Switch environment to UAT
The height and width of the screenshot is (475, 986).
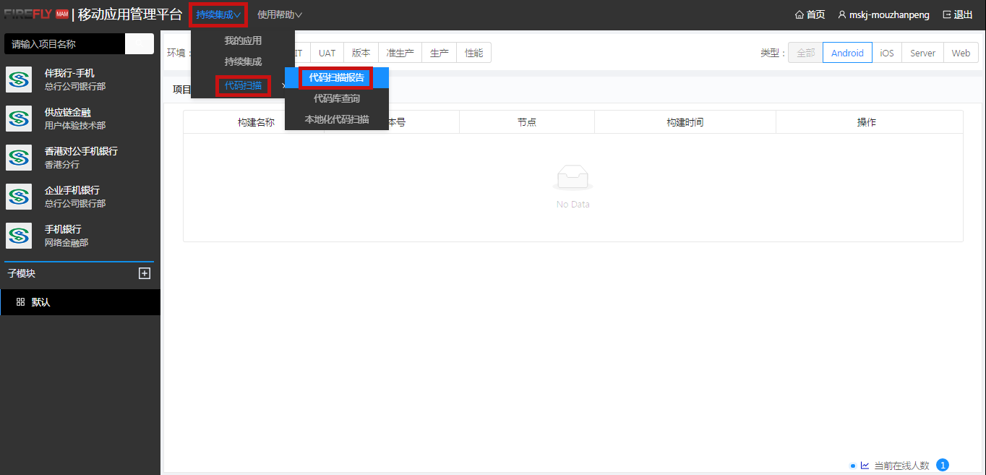tap(327, 53)
